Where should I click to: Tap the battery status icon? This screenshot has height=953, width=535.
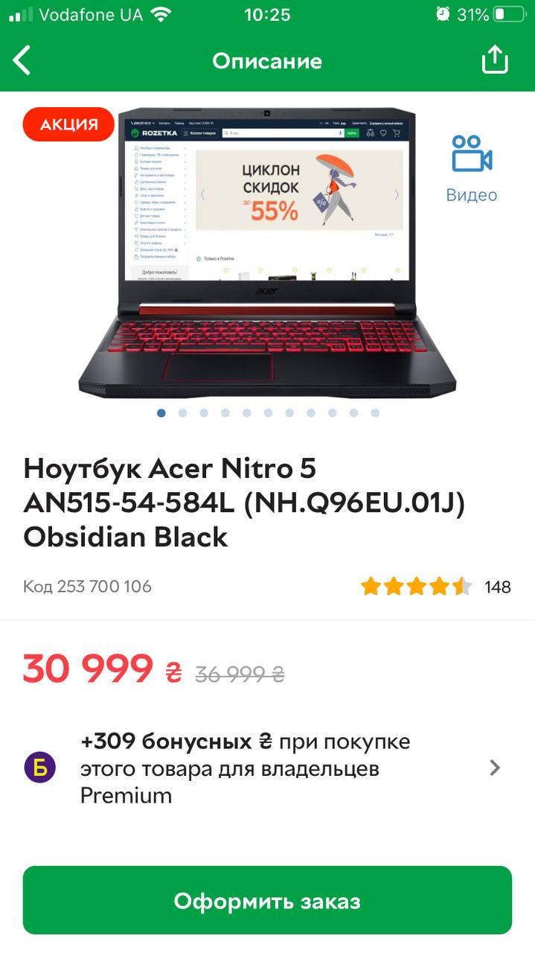(510, 14)
